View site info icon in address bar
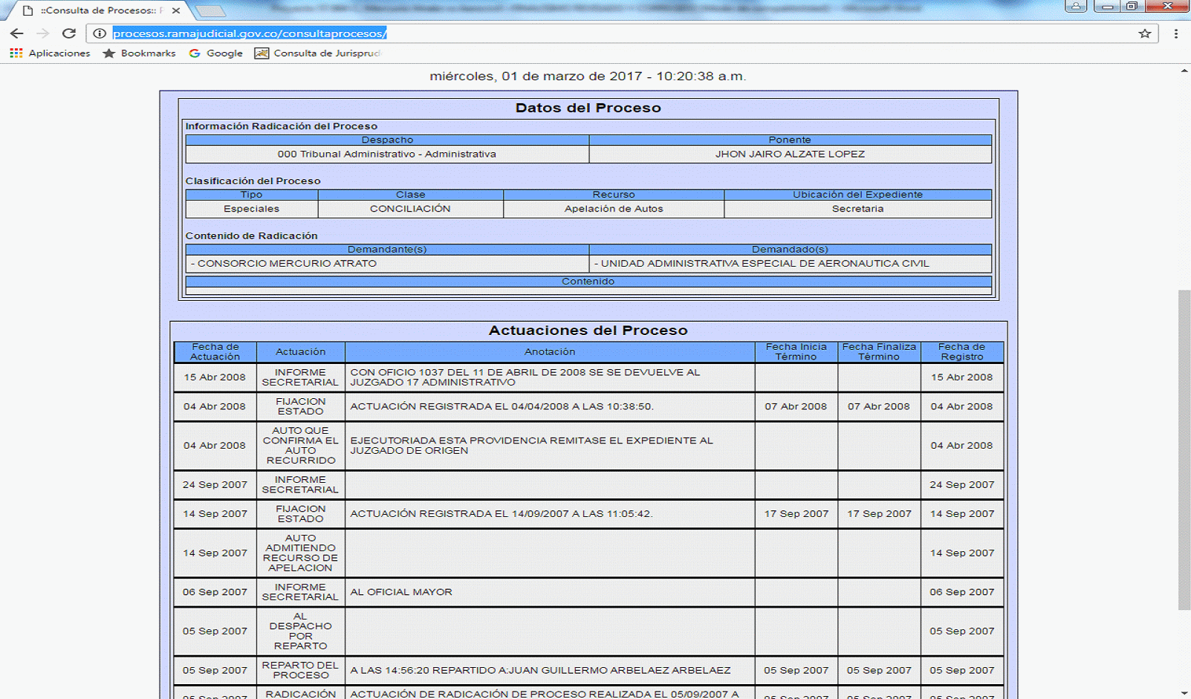 tap(100, 33)
